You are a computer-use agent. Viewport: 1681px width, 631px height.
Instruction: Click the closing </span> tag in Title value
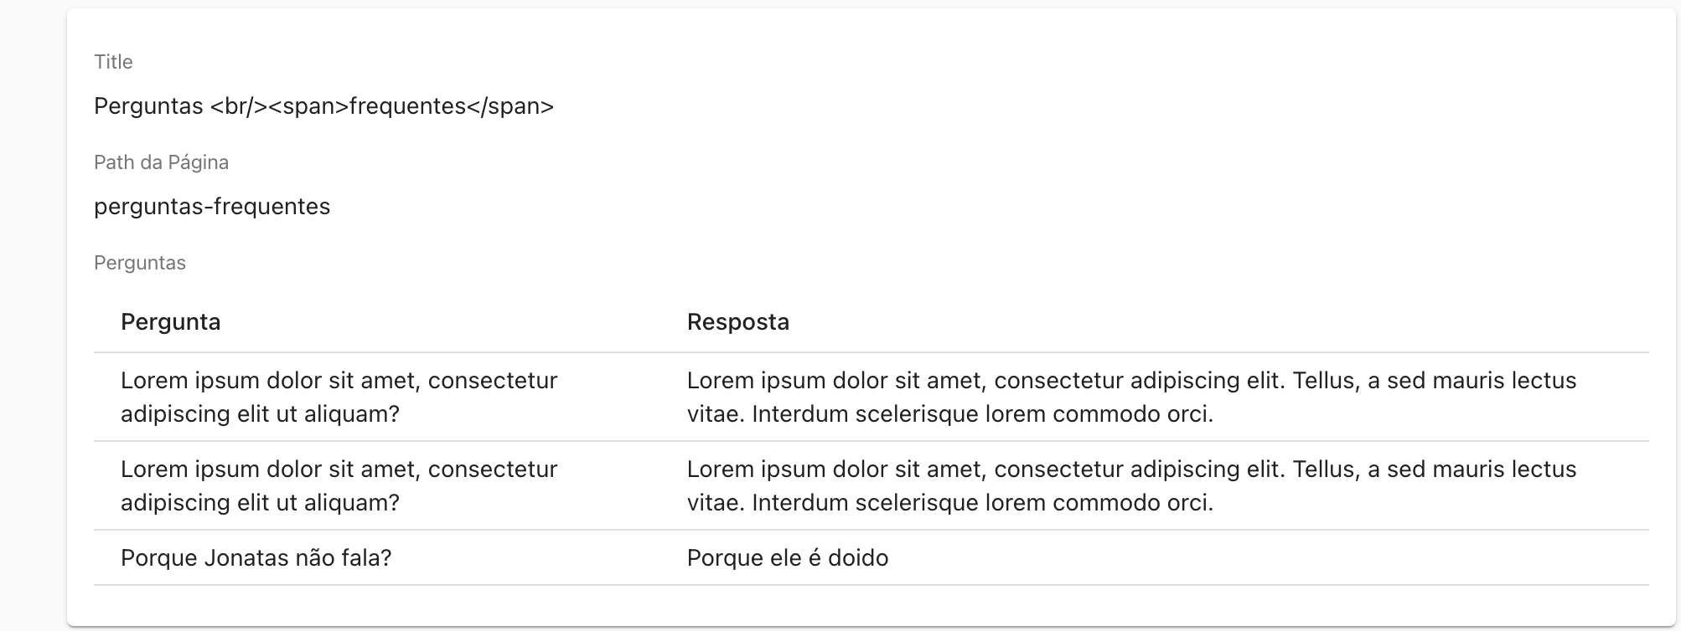pos(510,106)
